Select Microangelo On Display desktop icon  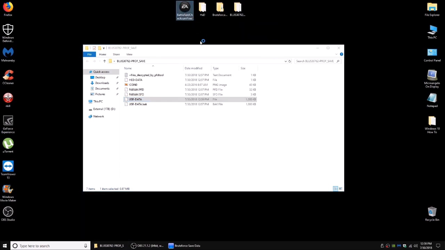coord(432,79)
